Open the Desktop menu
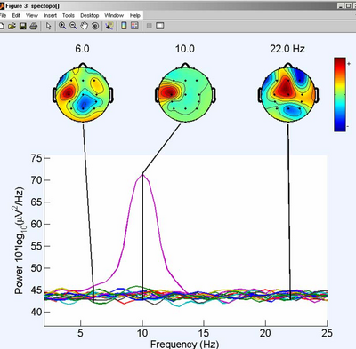The height and width of the screenshot is (349, 356). coord(90,15)
